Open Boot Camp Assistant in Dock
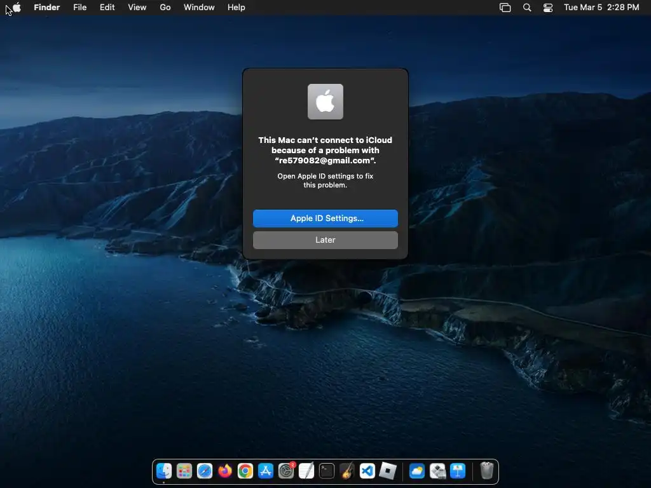The width and height of the screenshot is (651, 488). click(x=437, y=471)
